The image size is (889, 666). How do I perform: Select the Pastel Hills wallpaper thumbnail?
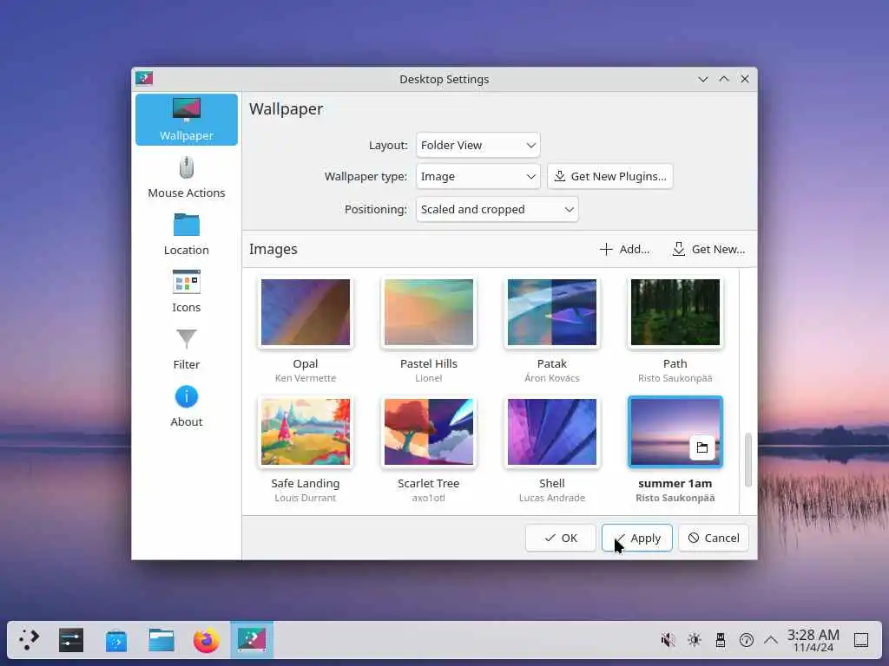click(x=429, y=312)
